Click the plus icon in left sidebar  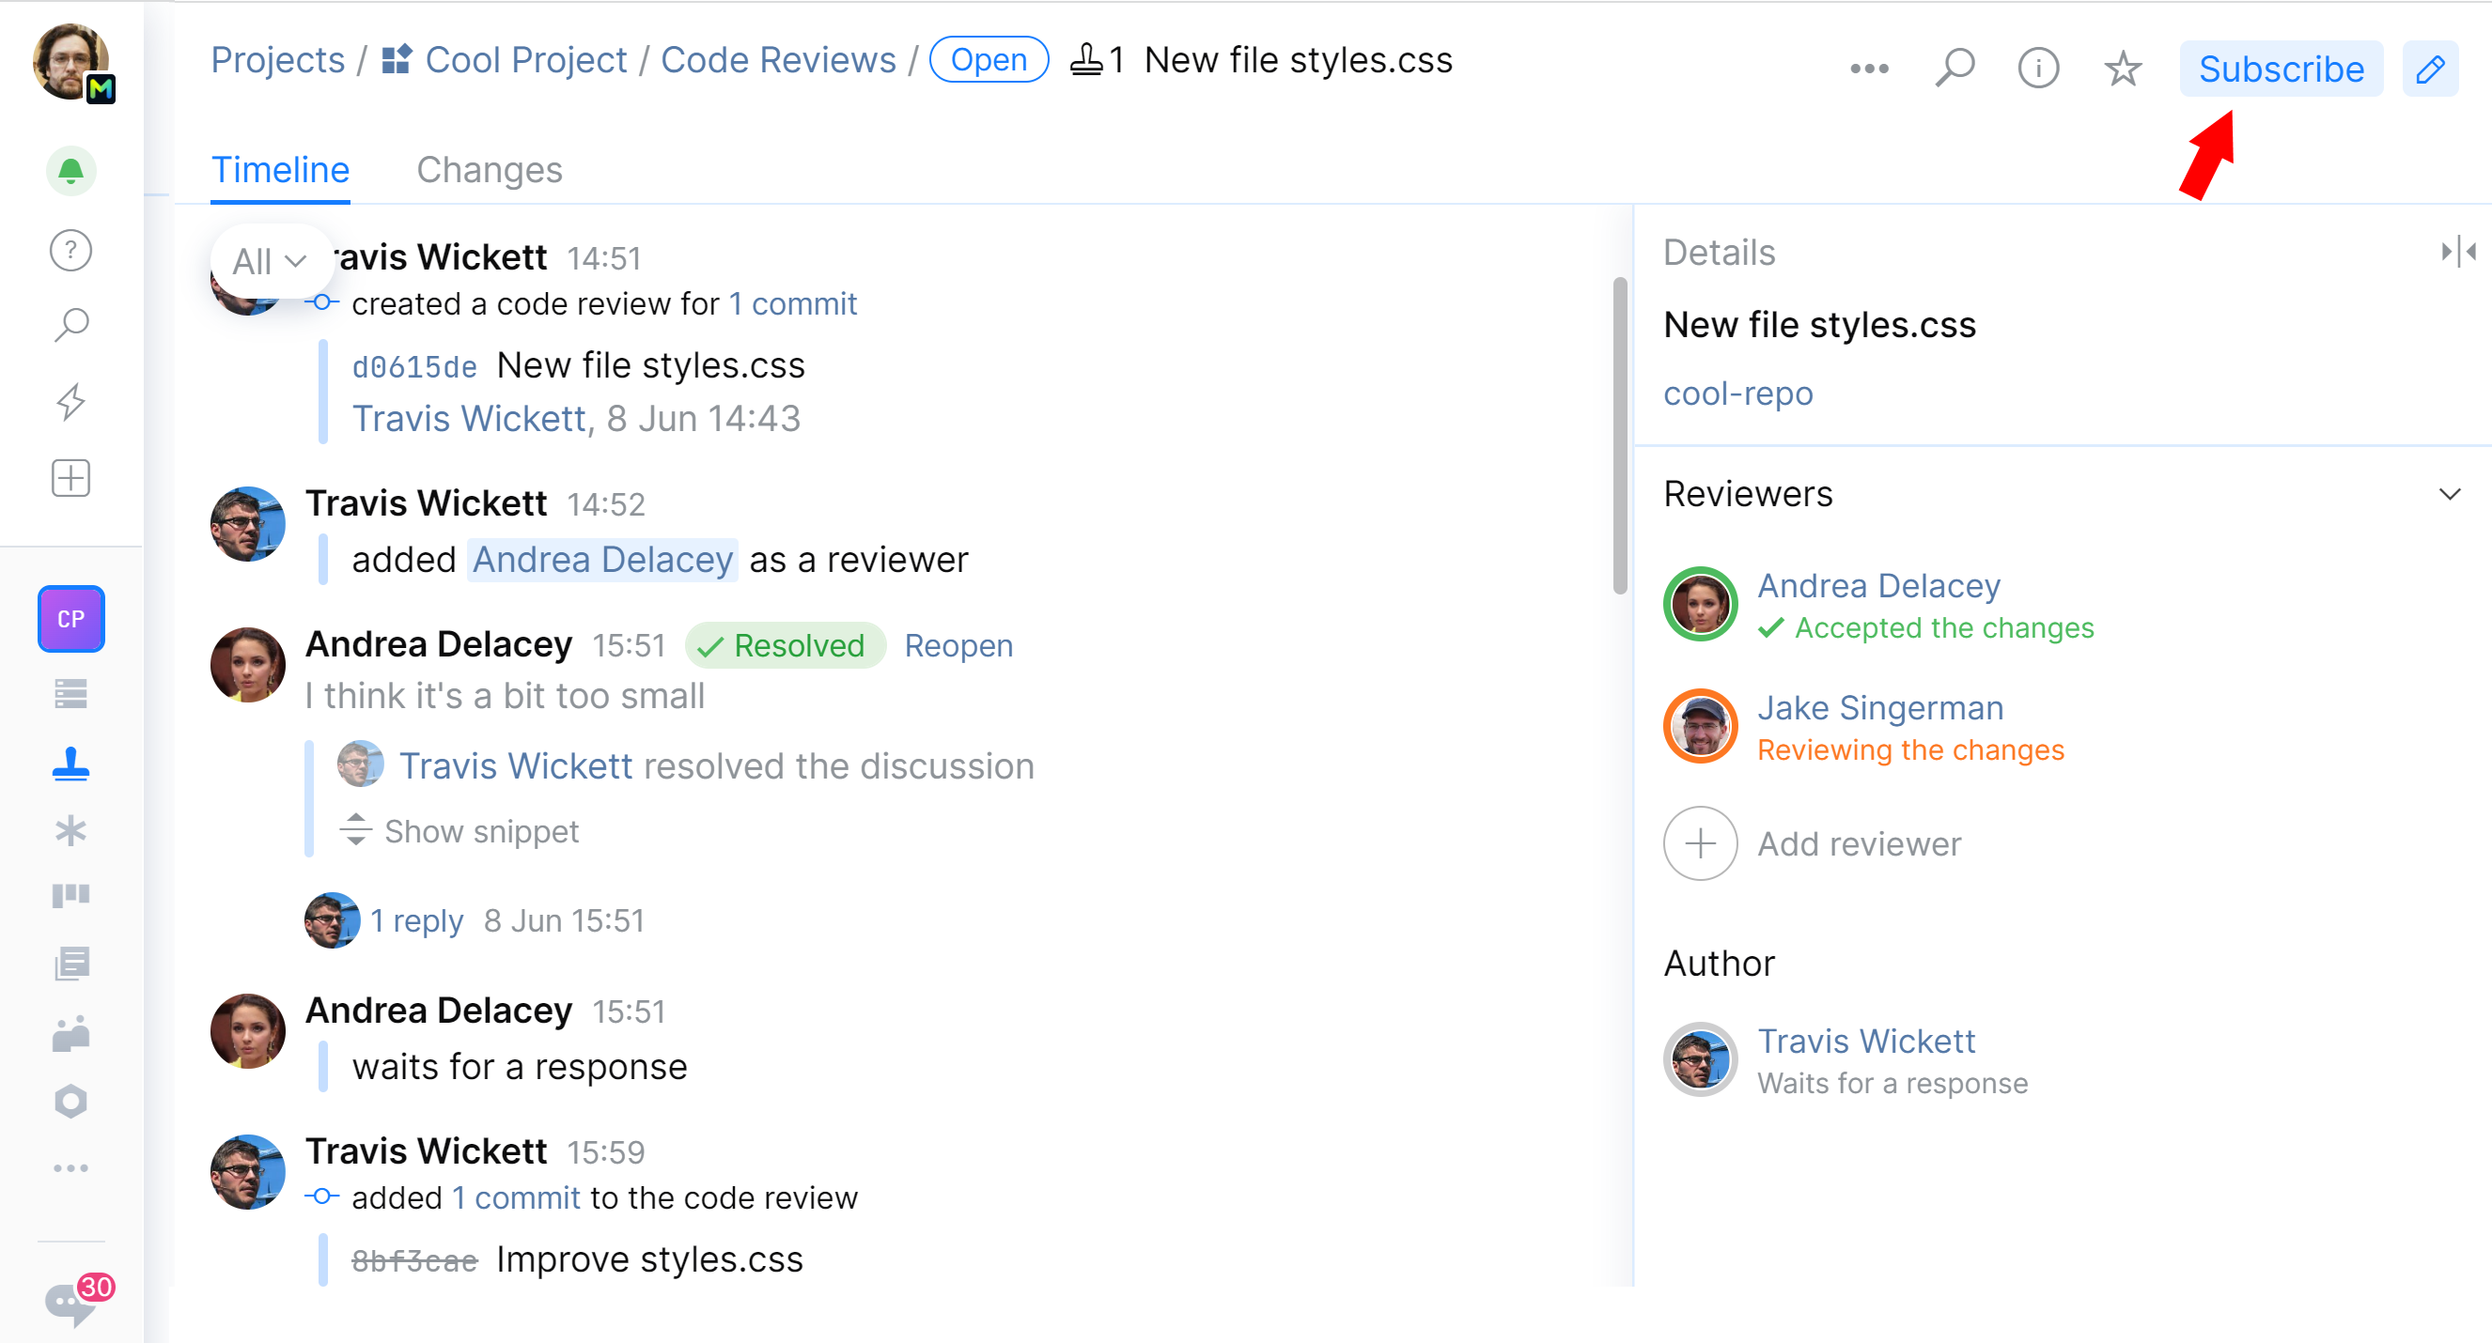70,478
